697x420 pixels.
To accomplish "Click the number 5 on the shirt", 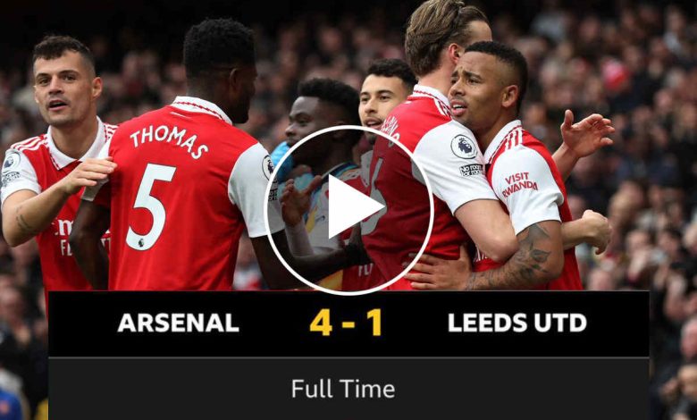I will click(x=149, y=207).
